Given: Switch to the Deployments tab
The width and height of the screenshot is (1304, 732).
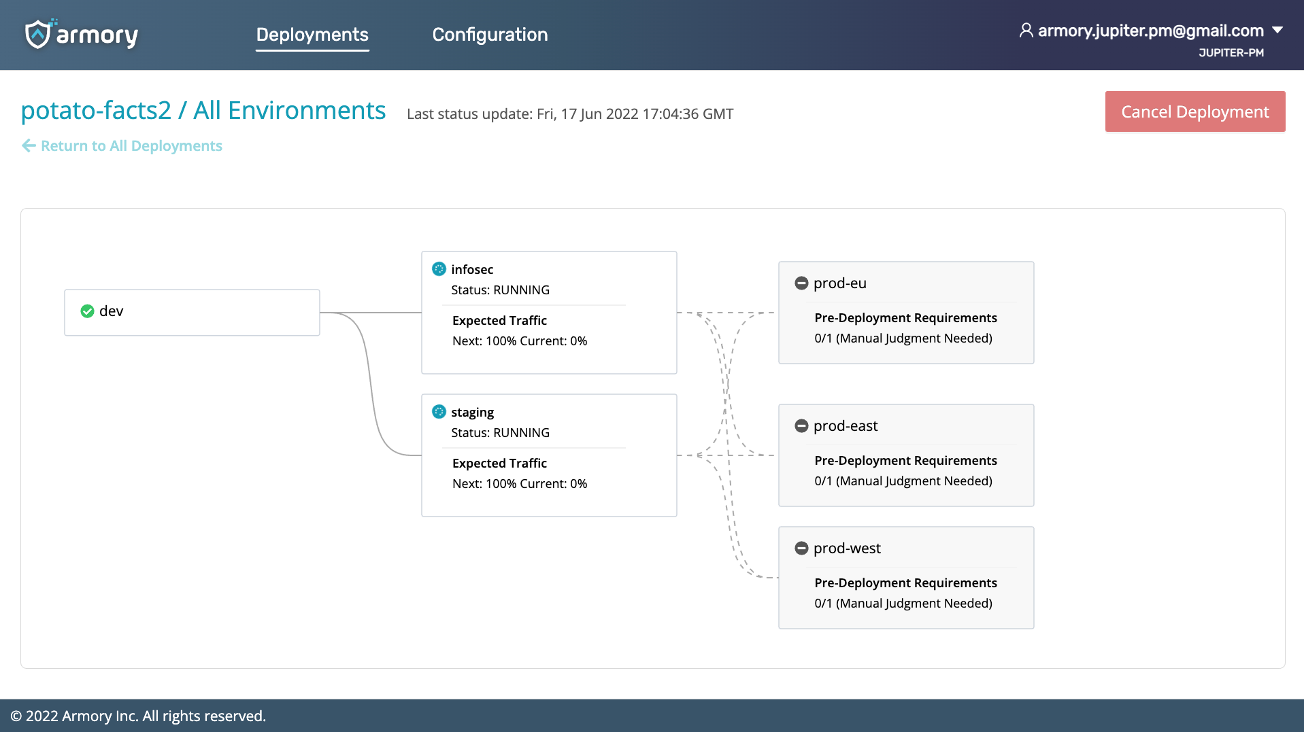Looking at the screenshot, I should [312, 35].
